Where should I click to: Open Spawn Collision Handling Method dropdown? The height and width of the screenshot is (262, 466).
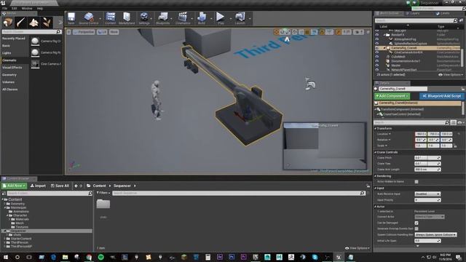pyautogui.click(x=435, y=234)
